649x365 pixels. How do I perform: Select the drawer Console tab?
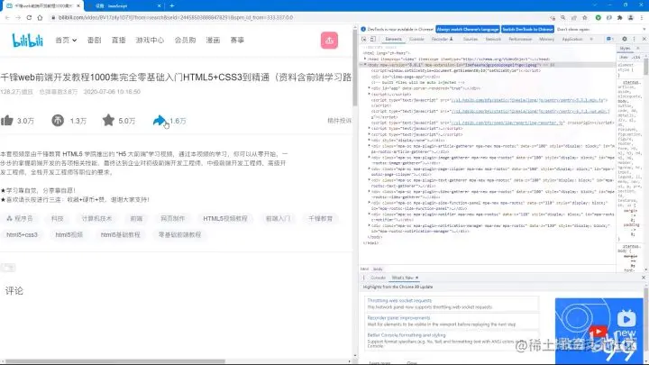(x=378, y=278)
